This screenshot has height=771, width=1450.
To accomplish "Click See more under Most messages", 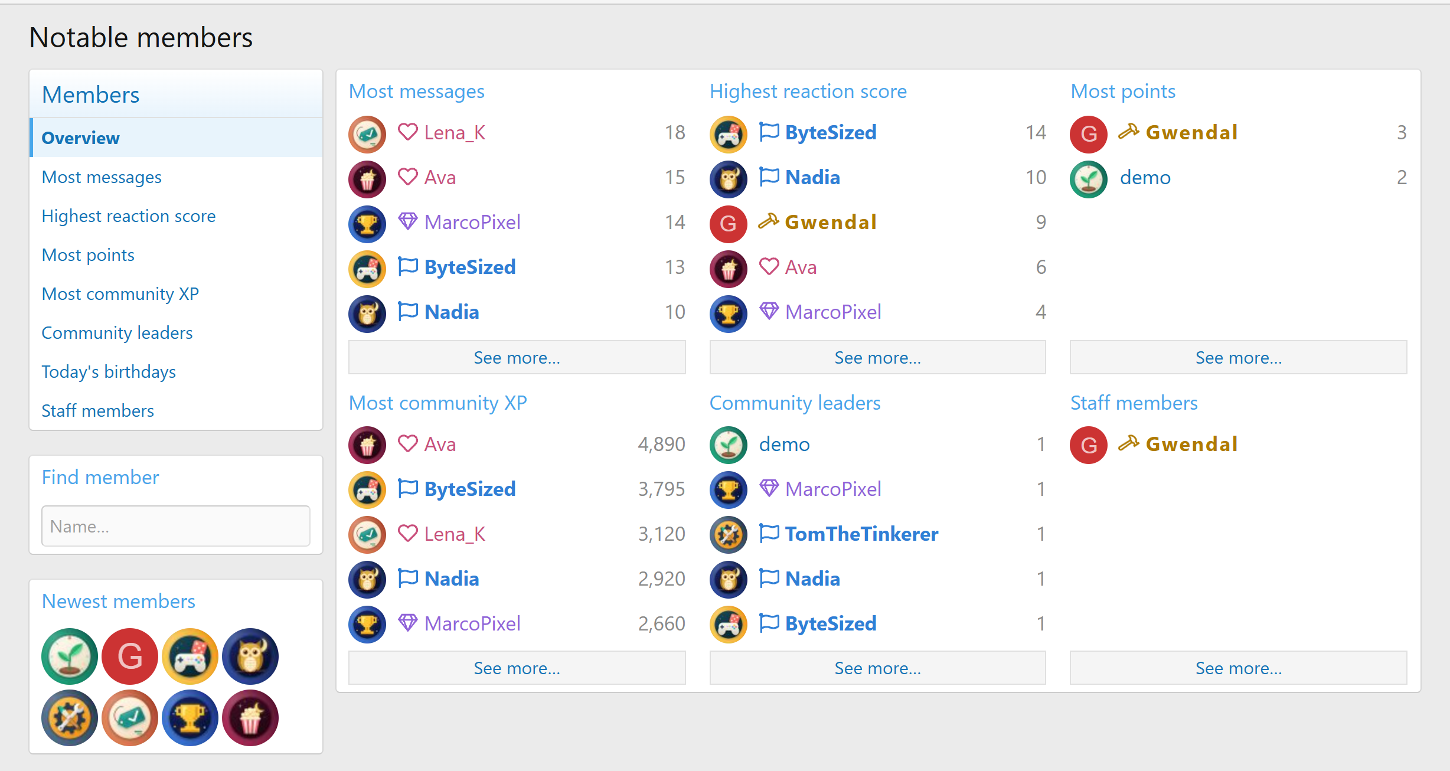I will (517, 357).
